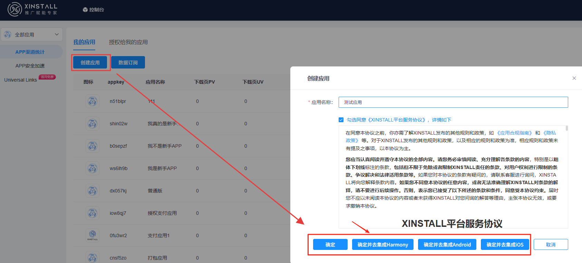
Task: Click app name 授权支付应用
Action: pyautogui.click(x=162, y=213)
